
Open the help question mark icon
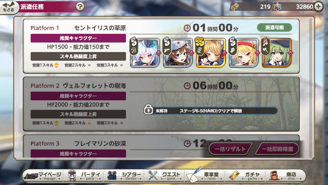point(80,7)
